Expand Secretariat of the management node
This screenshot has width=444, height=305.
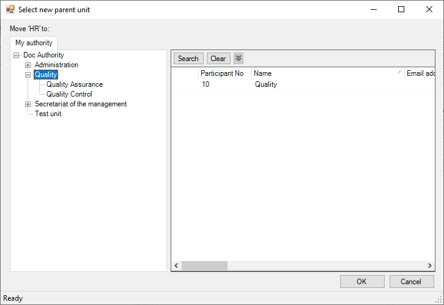[28, 104]
